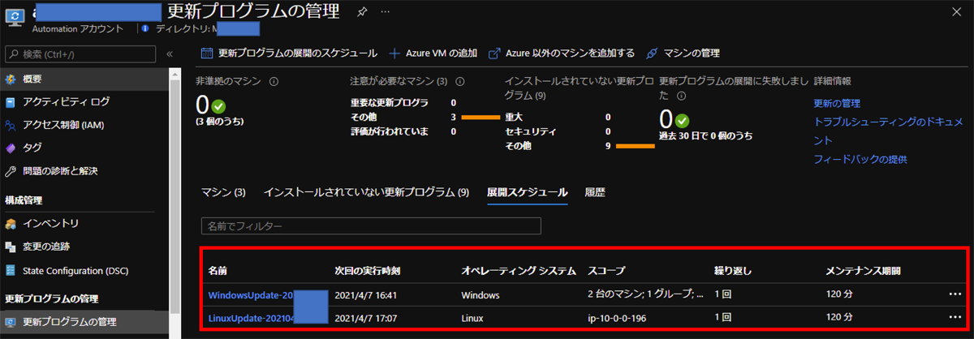The height and width of the screenshot is (339, 974).
Task: Open 変更の追跡 in the sidebar
Action: 46,247
